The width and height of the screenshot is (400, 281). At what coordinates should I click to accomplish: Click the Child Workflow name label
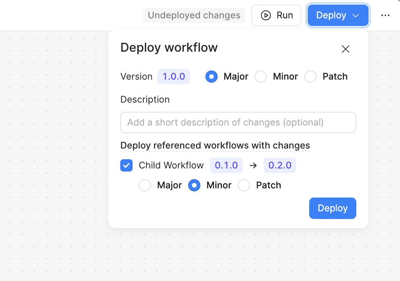(171, 165)
